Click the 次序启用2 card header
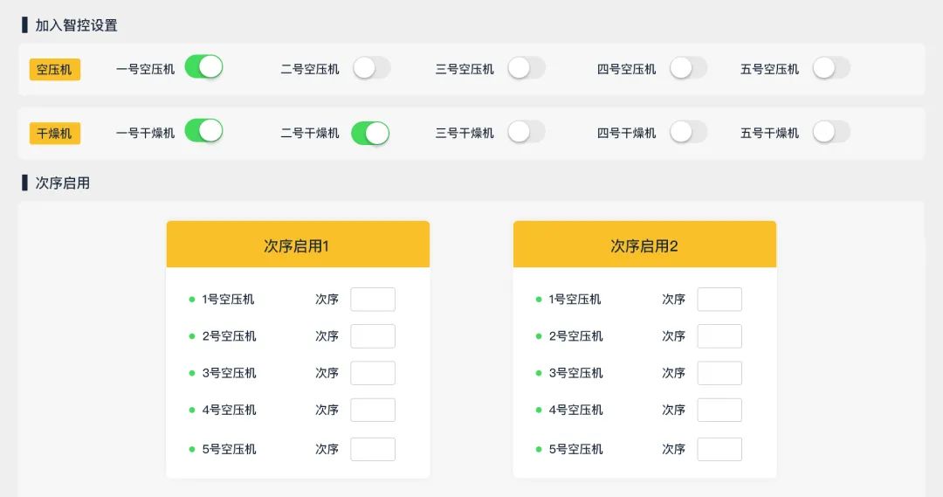Image resolution: width=943 pixels, height=497 pixels. pos(644,245)
